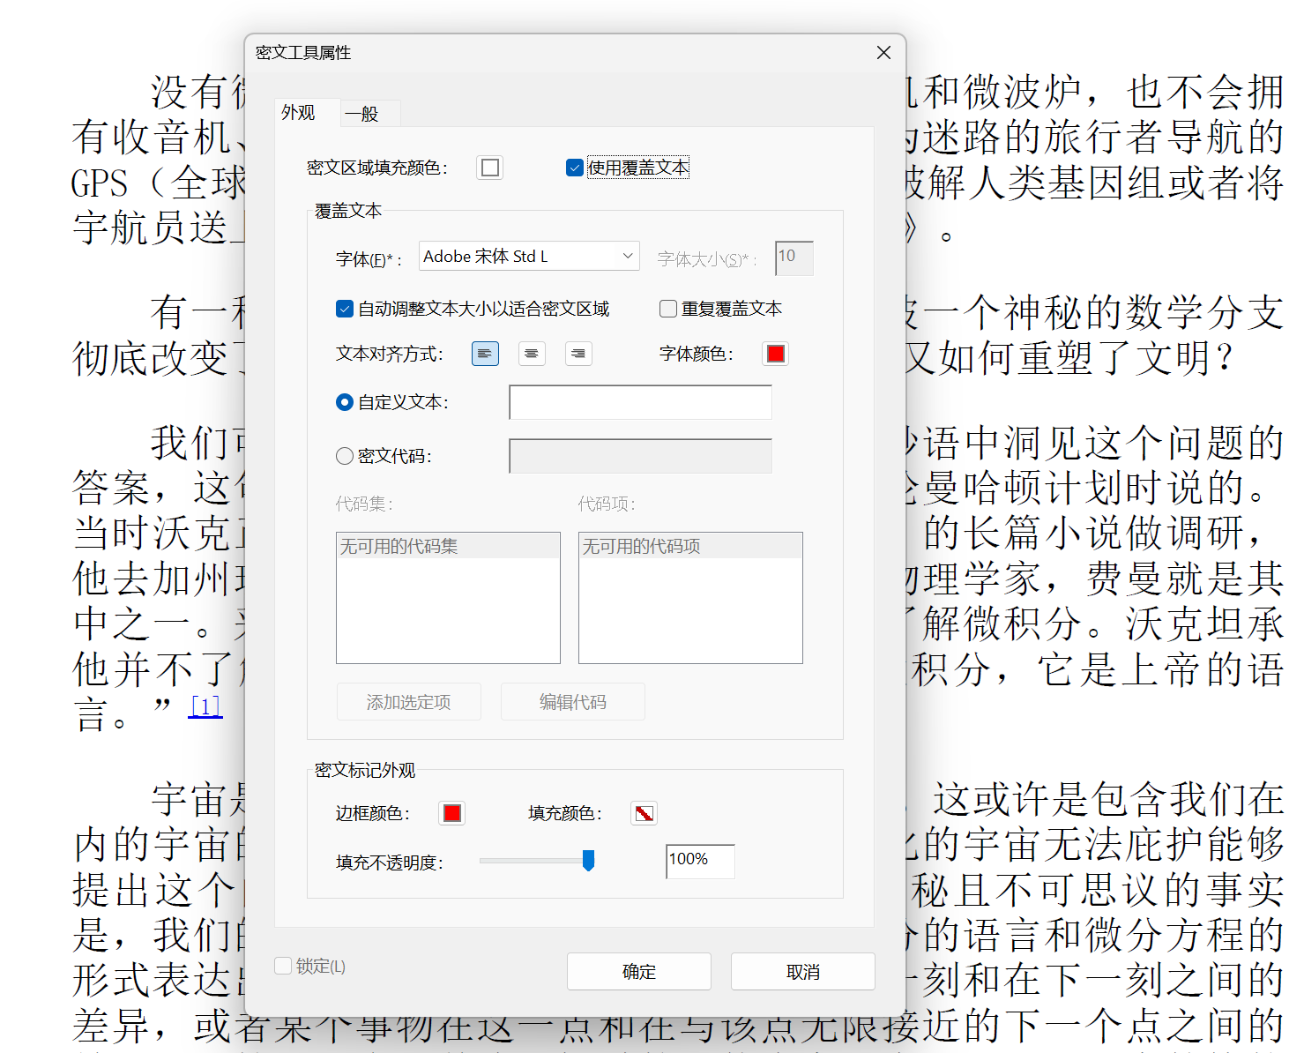Select the left text alignment icon
The height and width of the screenshot is (1053, 1304).
(x=485, y=353)
